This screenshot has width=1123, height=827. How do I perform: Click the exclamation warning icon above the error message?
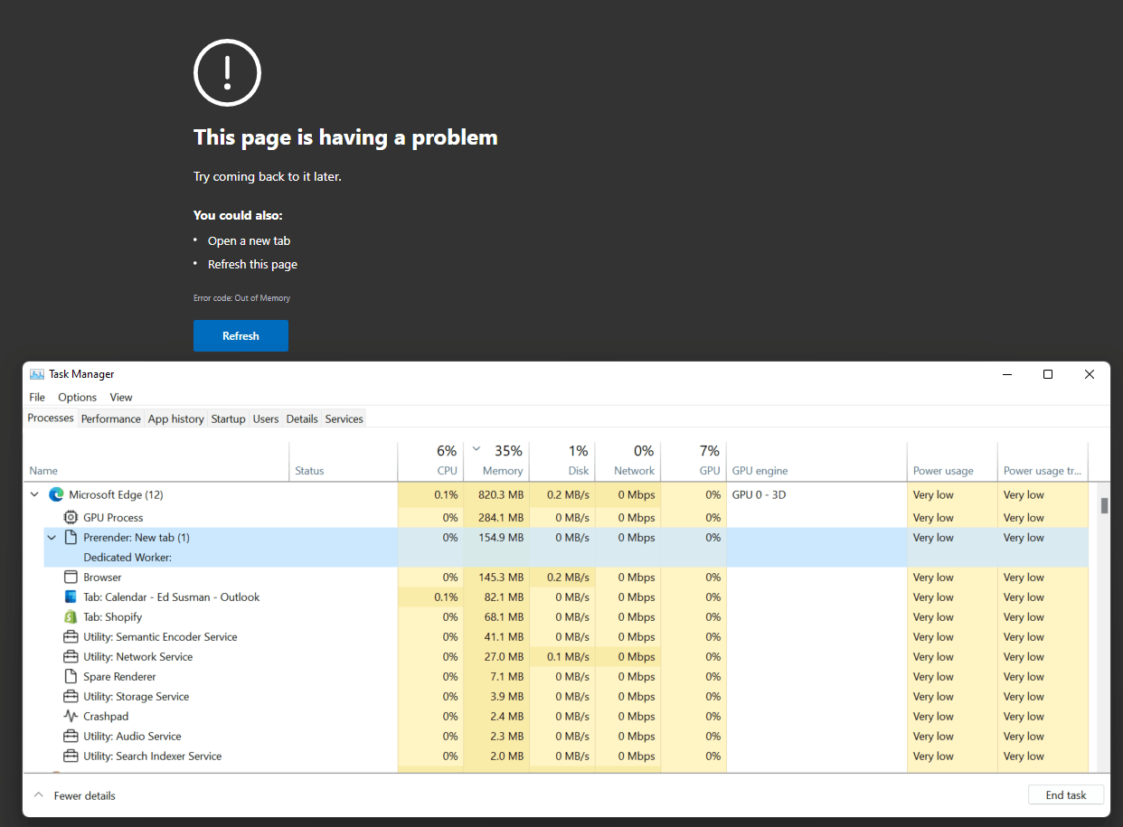point(226,72)
